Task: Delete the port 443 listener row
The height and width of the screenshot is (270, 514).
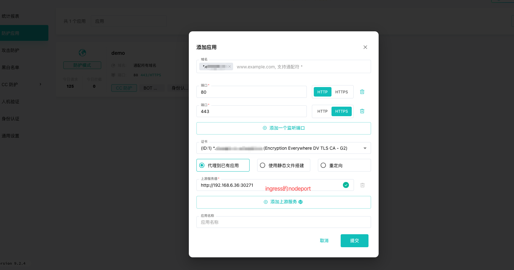Action: 362,111
